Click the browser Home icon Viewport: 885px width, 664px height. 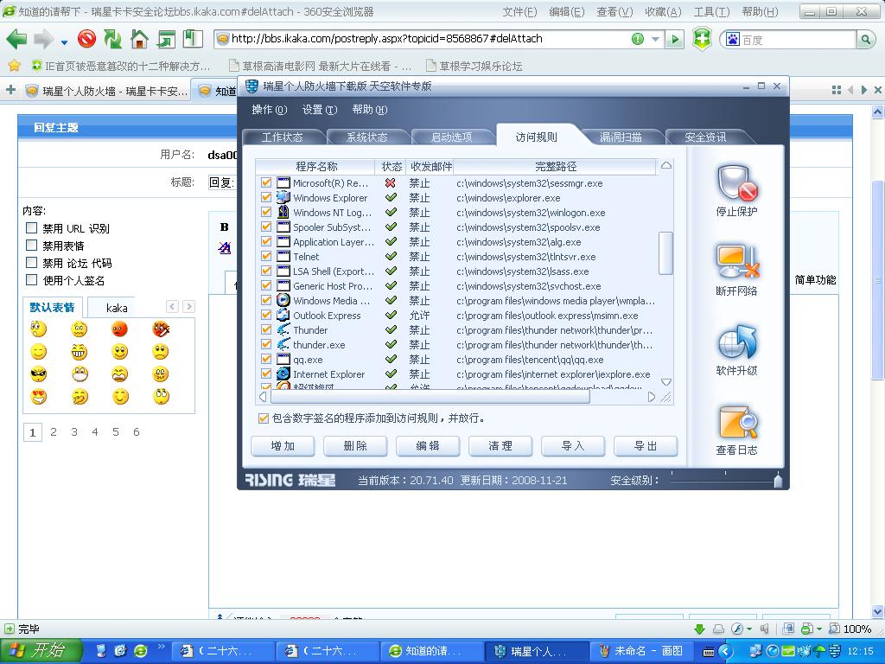tap(139, 39)
